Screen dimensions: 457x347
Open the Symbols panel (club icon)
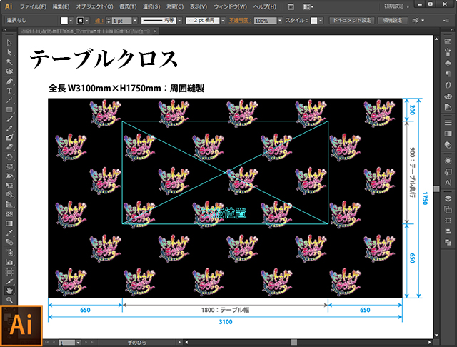448,63
